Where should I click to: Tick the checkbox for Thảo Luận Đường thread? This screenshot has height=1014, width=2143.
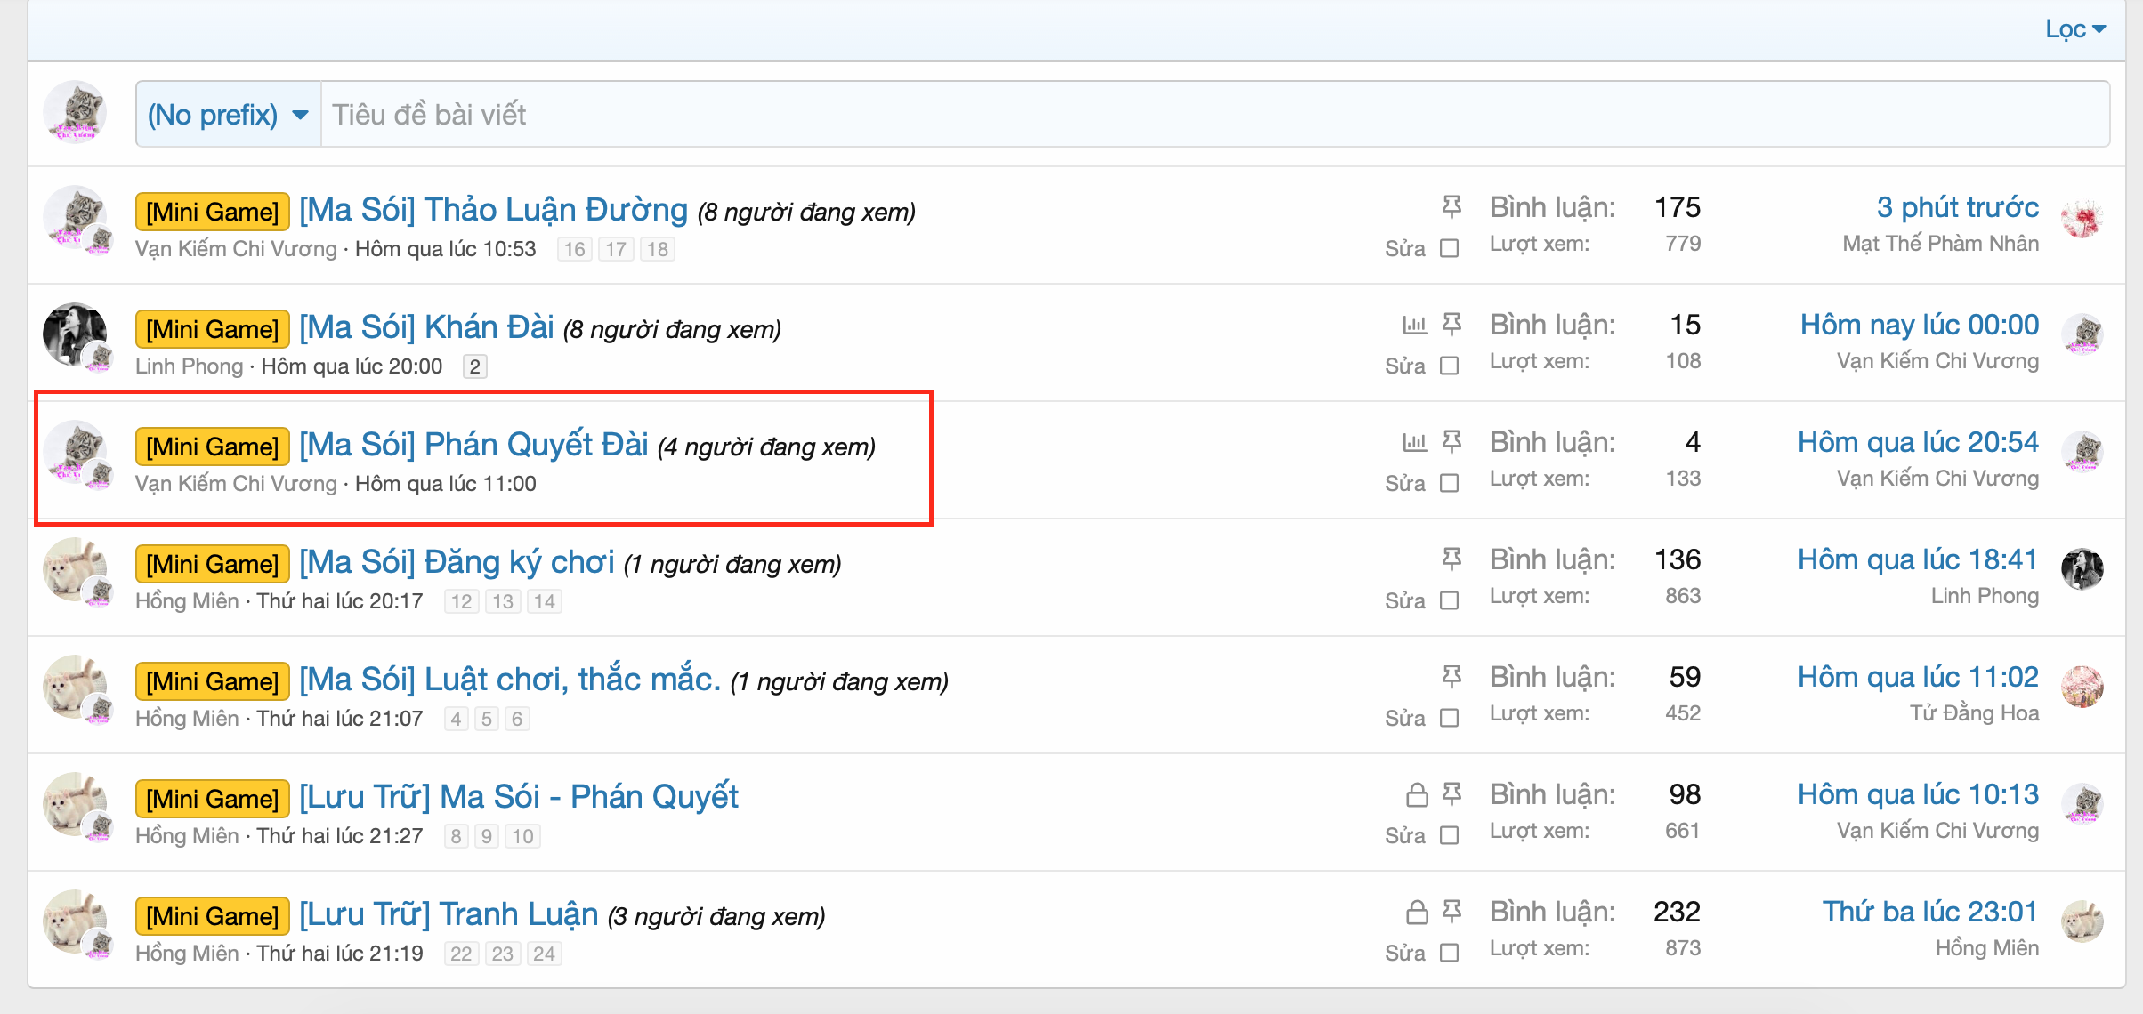(1450, 248)
